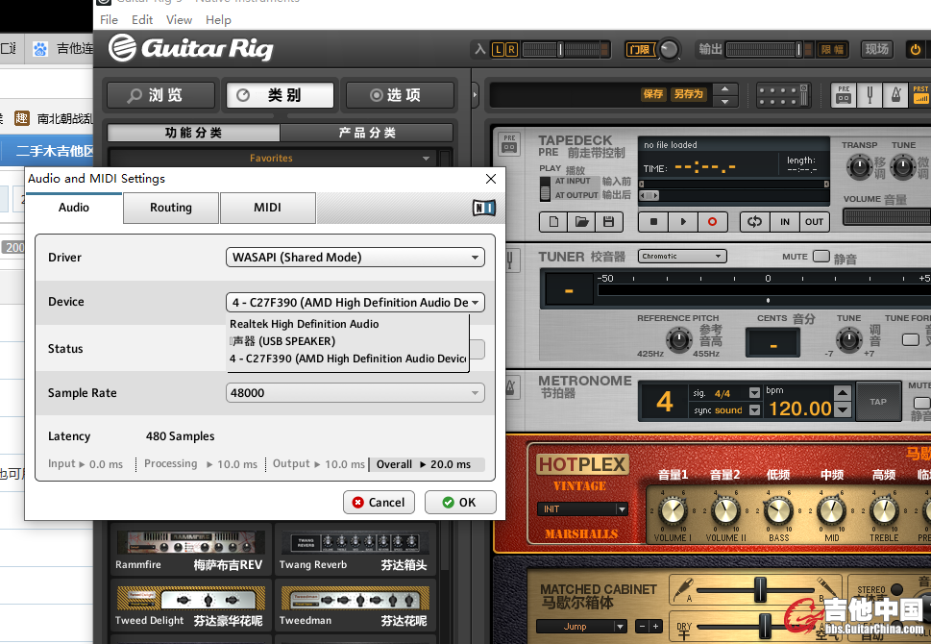Enable the 限幅 limiter button
931x644 pixels.
click(832, 49)
